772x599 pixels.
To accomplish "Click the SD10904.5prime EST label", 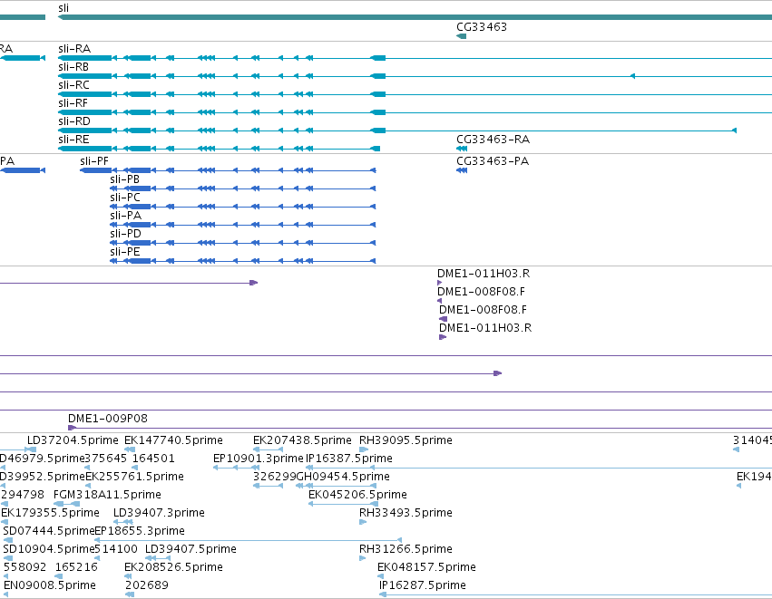I will 48,549.
